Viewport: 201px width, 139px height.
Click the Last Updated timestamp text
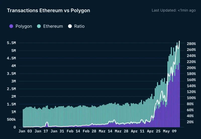(x=174, y=10)
